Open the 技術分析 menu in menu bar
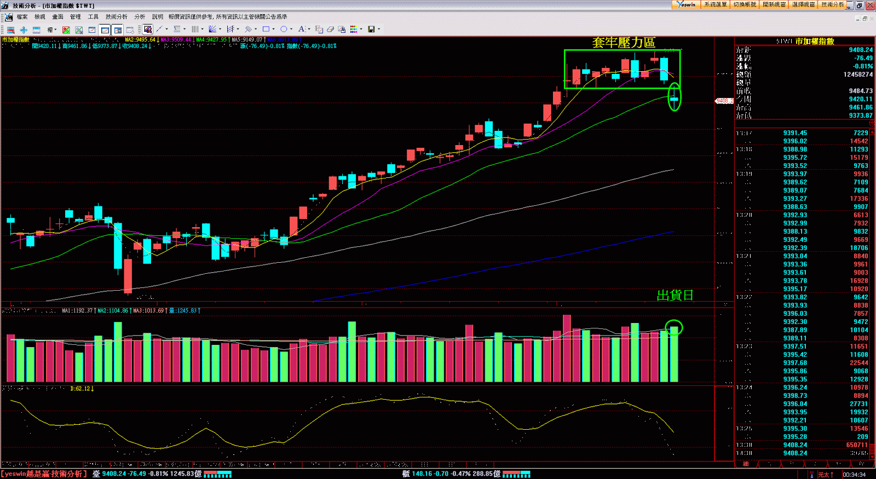This screenshot has width=876, height=479. tap(116, 17)
